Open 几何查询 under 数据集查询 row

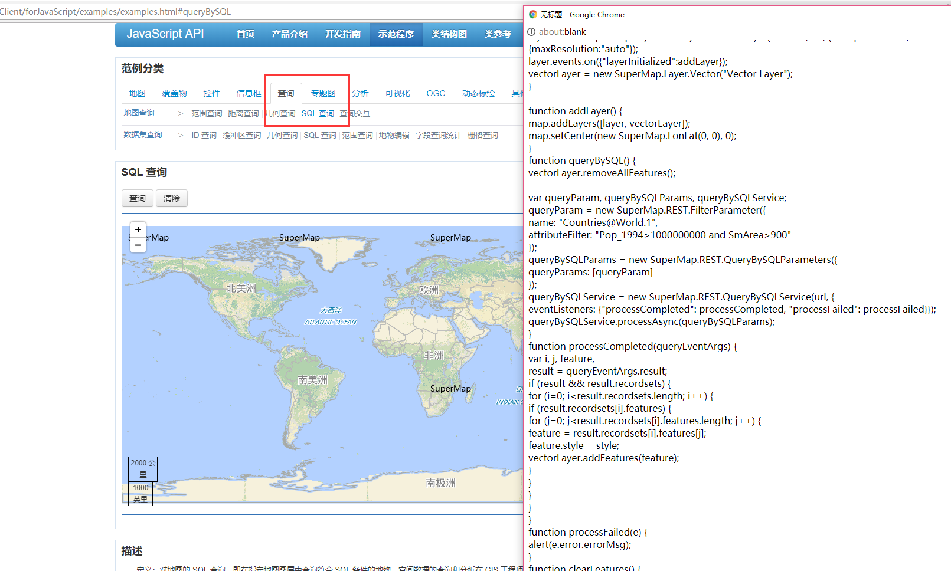[282, 135]
